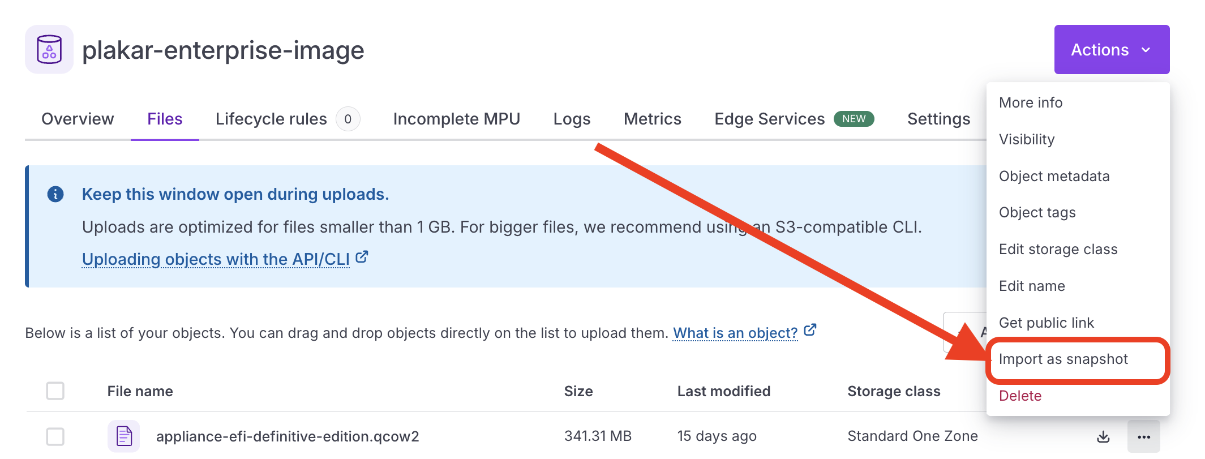Tick the select-all checkbox in the table header
This screenshot has height=459, width=1205.
[x=55, y=391]
